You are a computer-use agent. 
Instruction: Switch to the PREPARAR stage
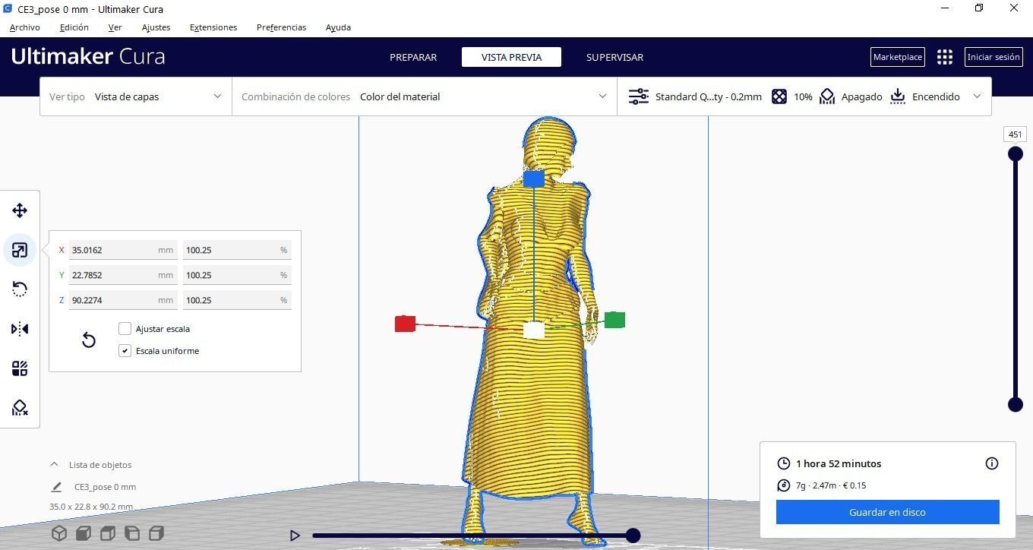coord(413,57)
